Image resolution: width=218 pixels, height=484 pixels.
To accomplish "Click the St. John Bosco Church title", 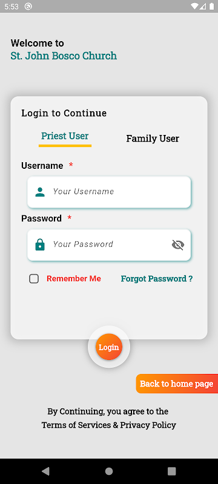I will [64, 56].
